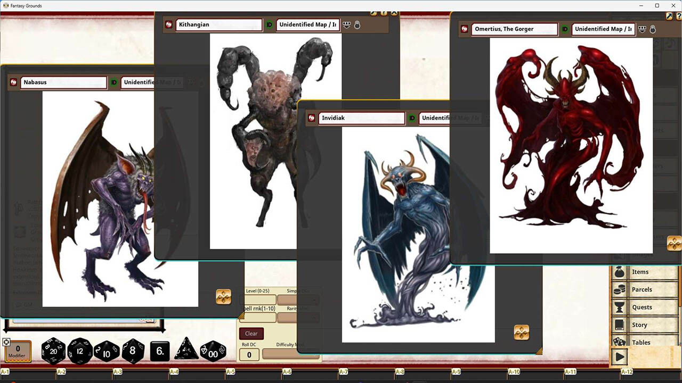Open the Tables sidebar panel
Image resolution: width=682 pixels, height=383 pixels.
(x=641, y=342)
